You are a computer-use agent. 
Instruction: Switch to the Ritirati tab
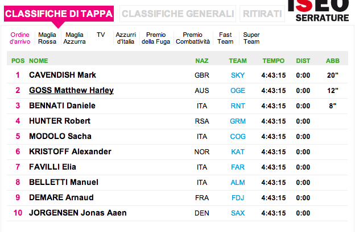(261, 14)
